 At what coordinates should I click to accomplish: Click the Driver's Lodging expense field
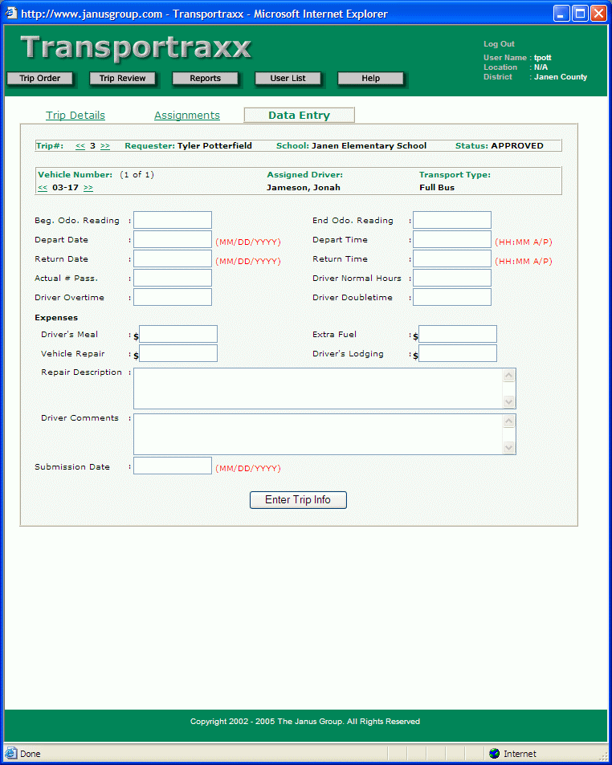[458, 353]
